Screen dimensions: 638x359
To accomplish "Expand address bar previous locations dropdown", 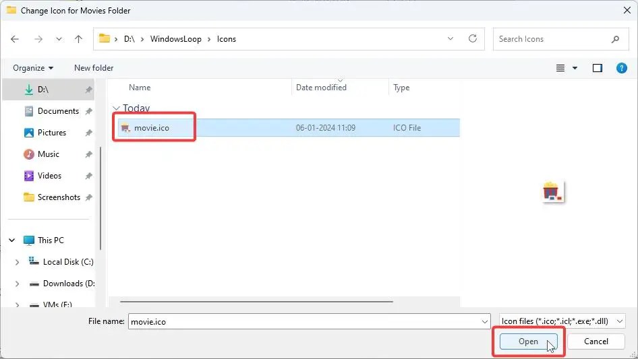I will (x=451, y=38).
